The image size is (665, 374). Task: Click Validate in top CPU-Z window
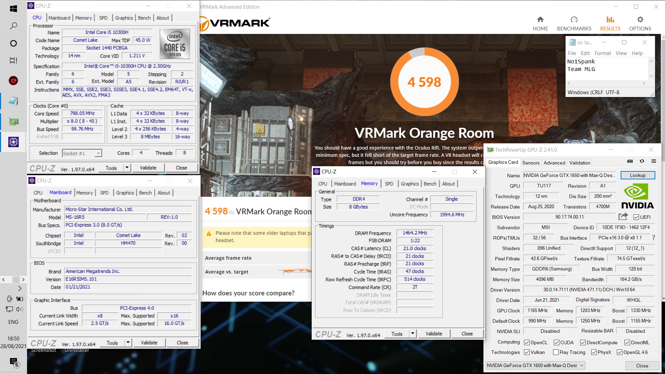pyautogui.click(x=148, y=168)
